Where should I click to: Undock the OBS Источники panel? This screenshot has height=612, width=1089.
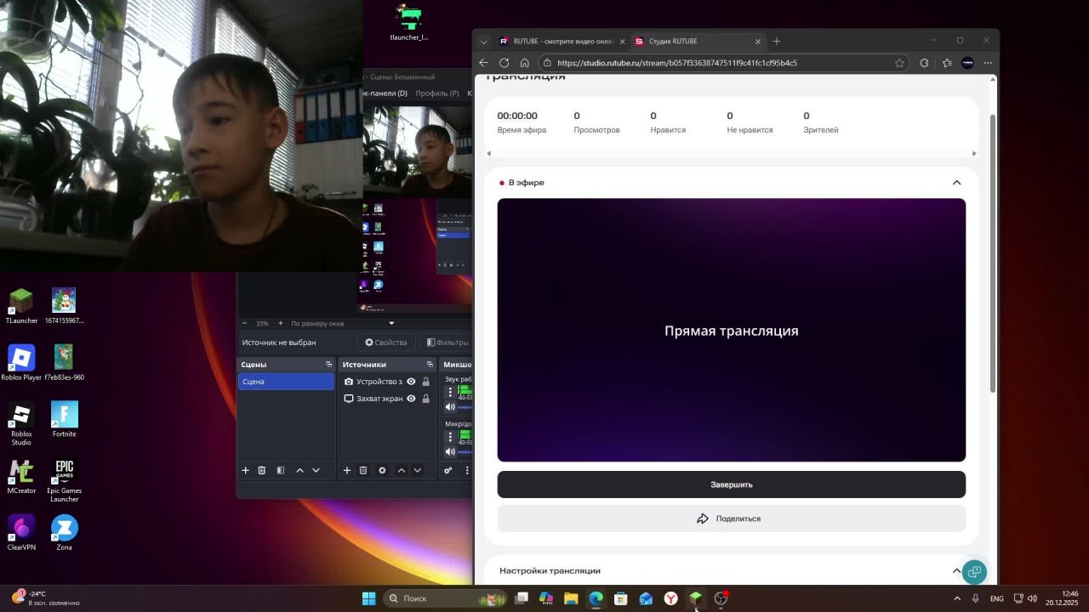430,365
